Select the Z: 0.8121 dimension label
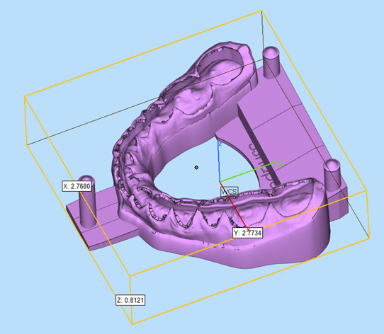Screen dimensions: 384x334 (x=130, y=300)
